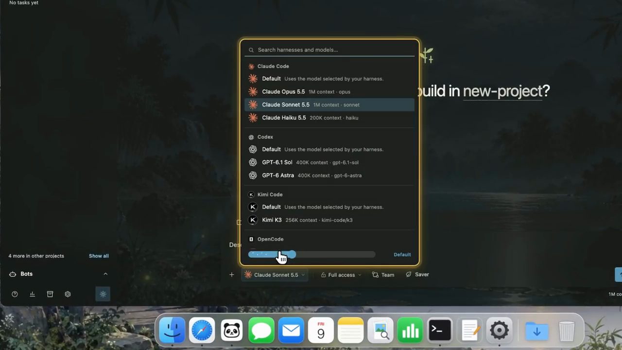This screenshot has width=622, height=350.
Task: Click the plus icon beside the model selector
Action: (232, 275)
